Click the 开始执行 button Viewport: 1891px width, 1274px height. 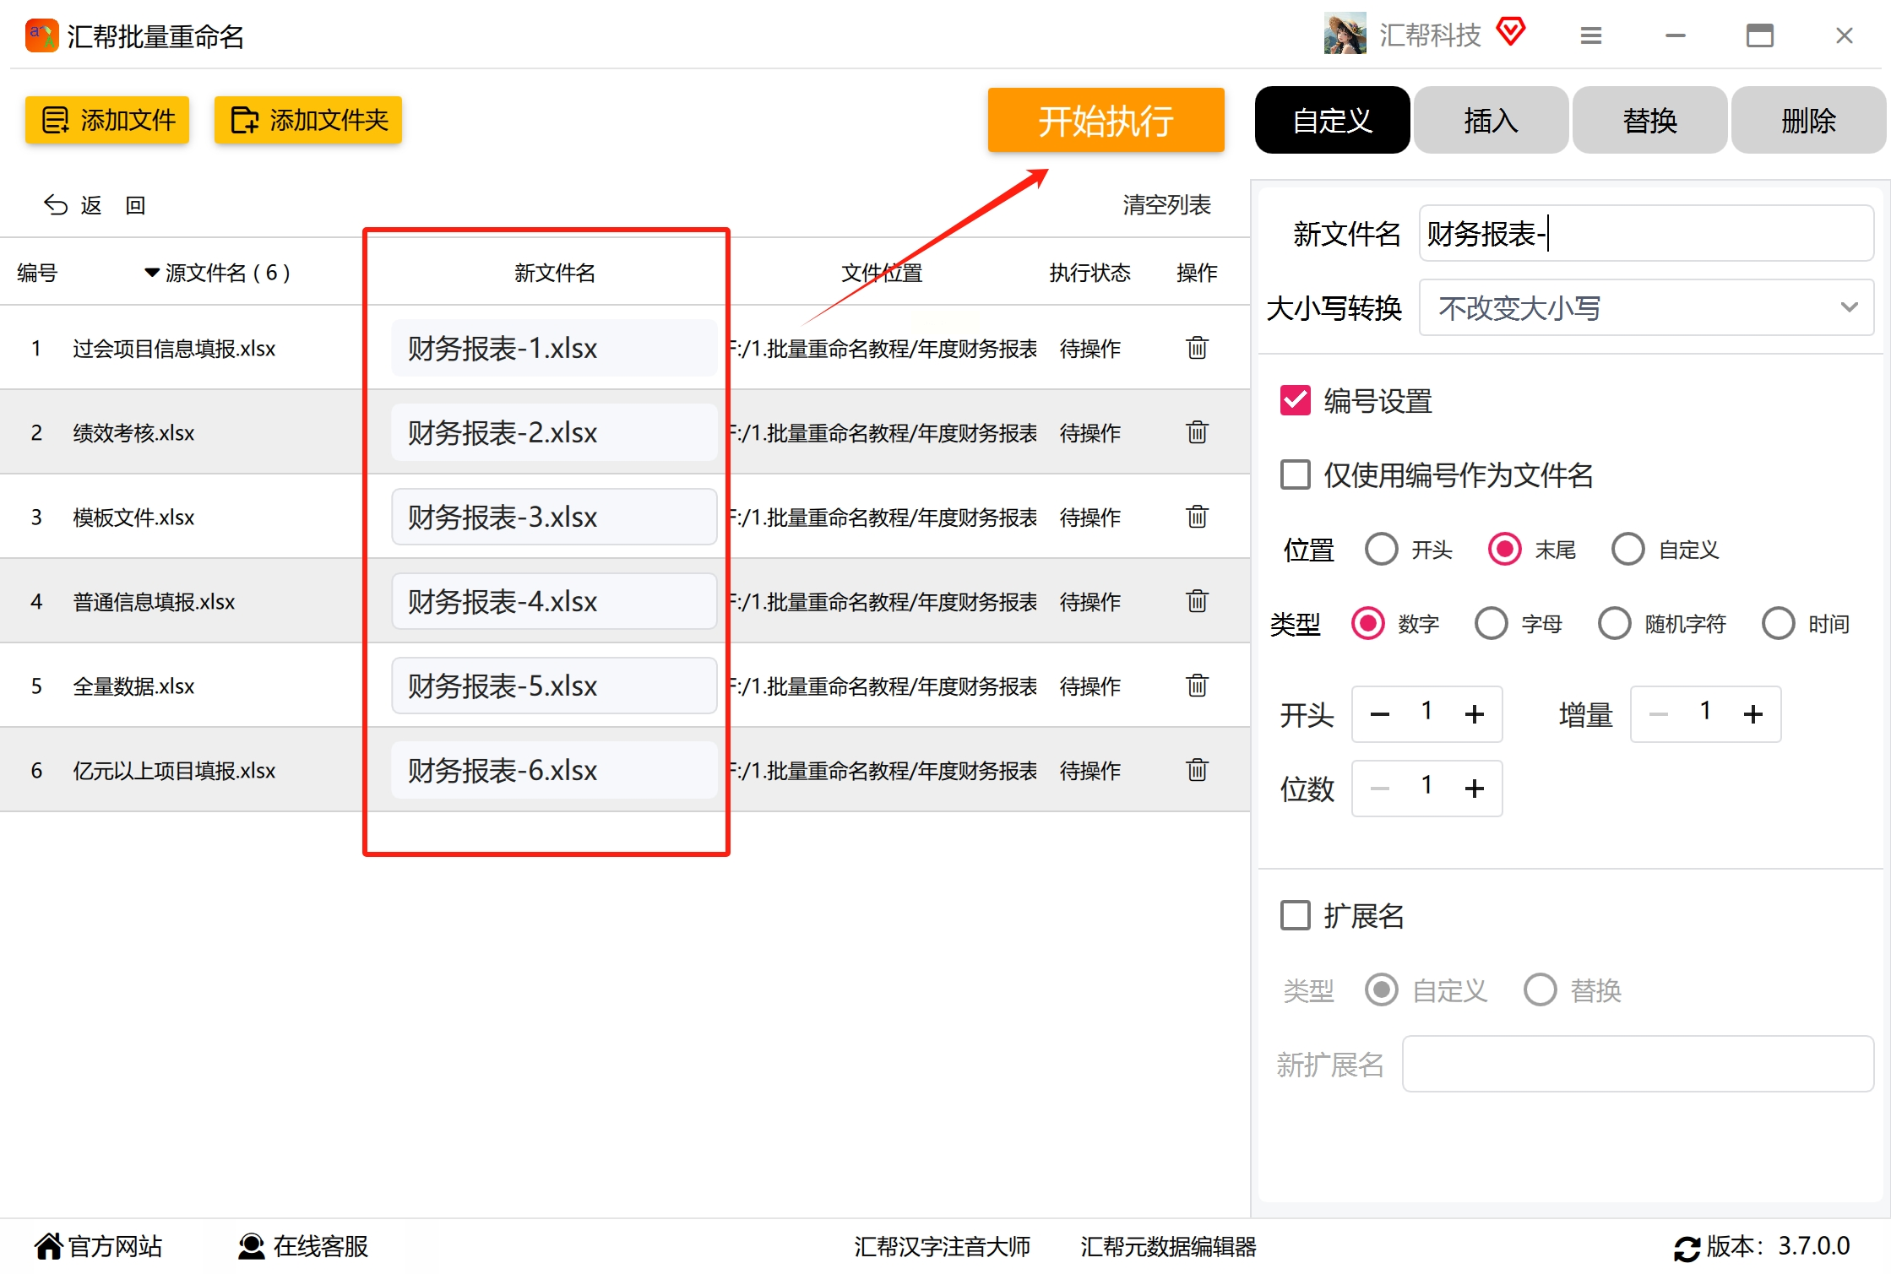click(1105, 121)
